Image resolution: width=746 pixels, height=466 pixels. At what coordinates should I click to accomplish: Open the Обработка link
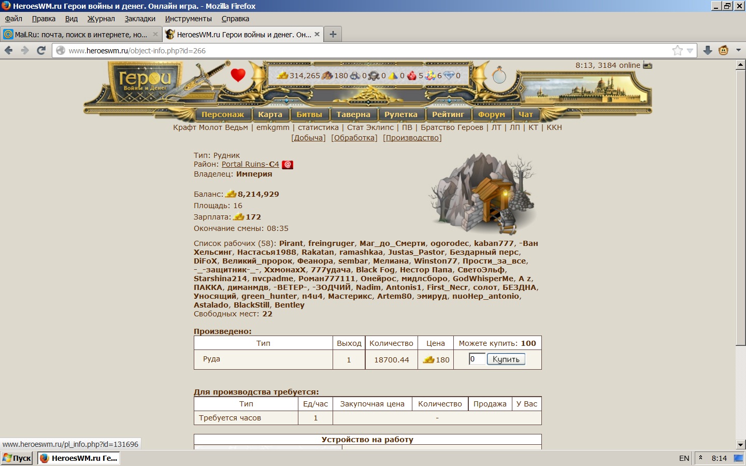(x=354, y=138)
